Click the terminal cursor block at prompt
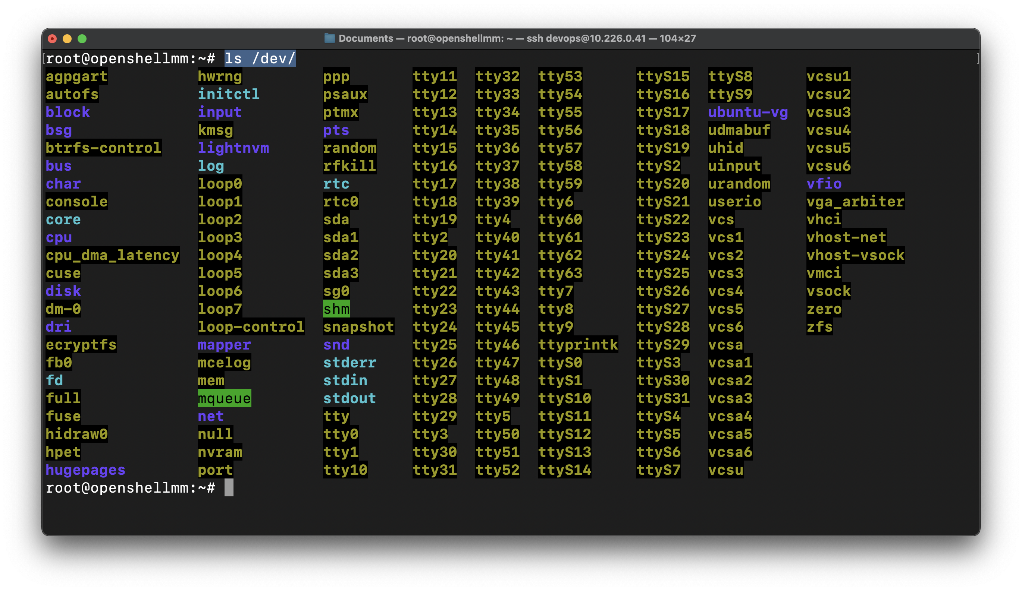The image size is (1022, 591). 229,488
